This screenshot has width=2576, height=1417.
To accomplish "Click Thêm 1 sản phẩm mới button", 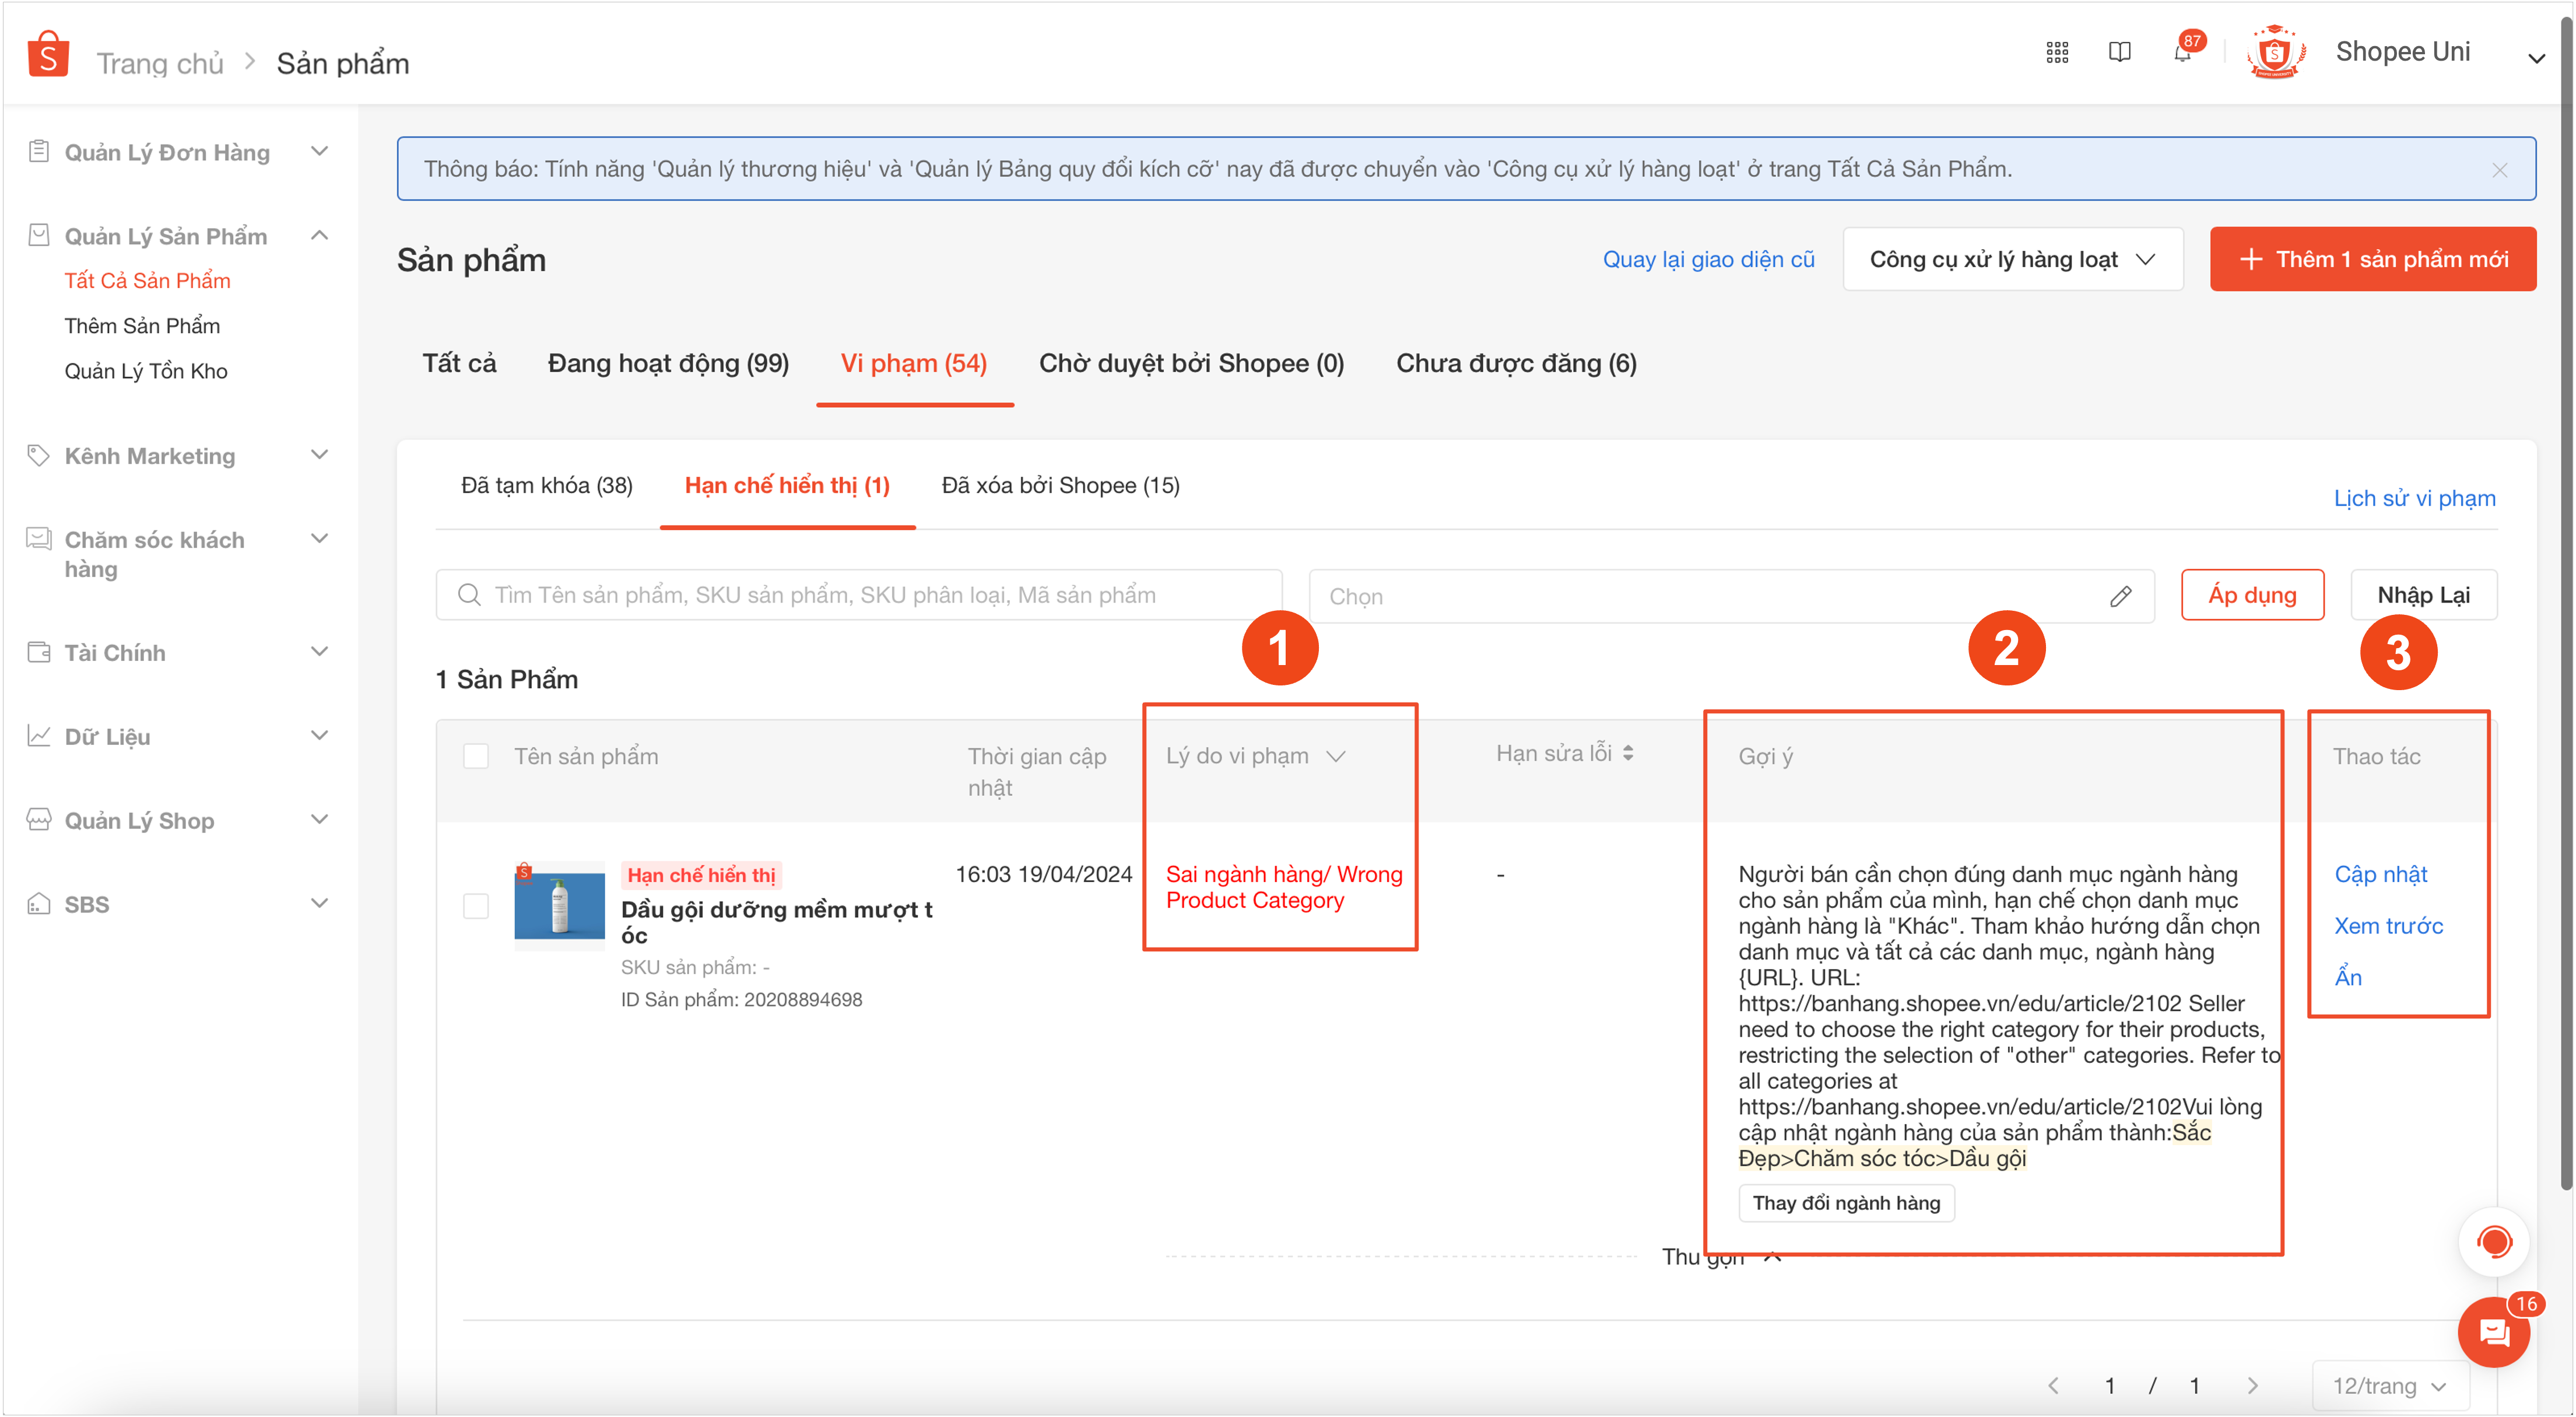I will pyautogui.click(x=2372, y=259).
